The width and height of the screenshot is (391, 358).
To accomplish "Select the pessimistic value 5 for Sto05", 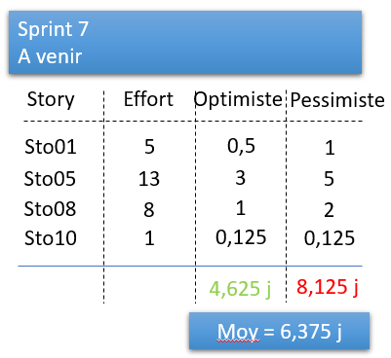I will tap(329, 178).
